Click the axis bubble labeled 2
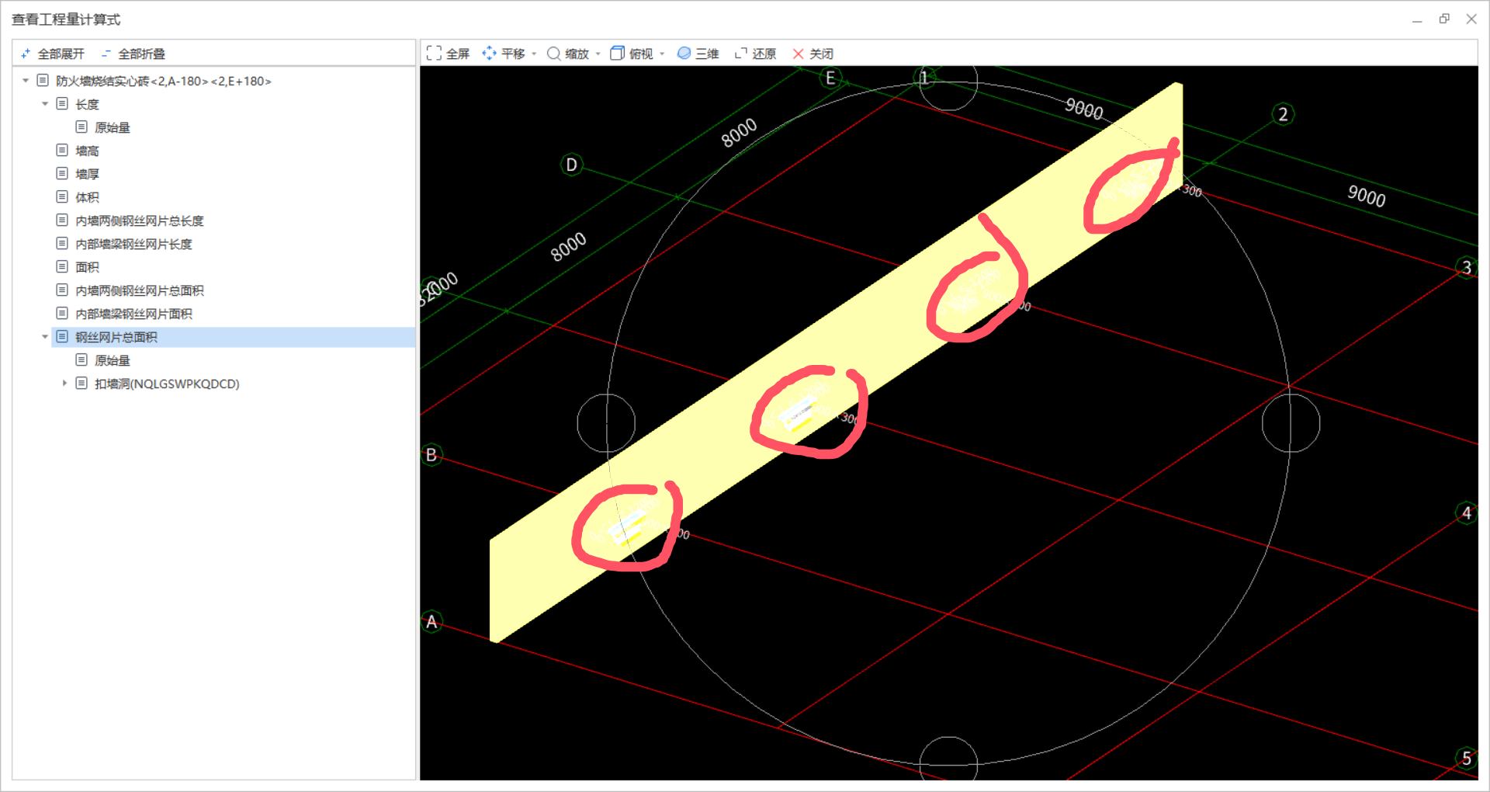Viewport: 1490px width, 792px height. 1283,115
